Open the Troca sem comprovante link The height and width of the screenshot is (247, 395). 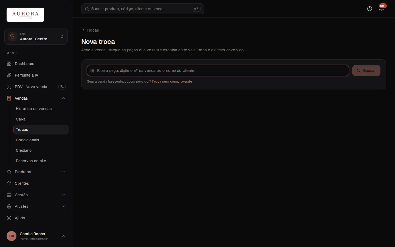pyautogui.click(x=172, y=82)
